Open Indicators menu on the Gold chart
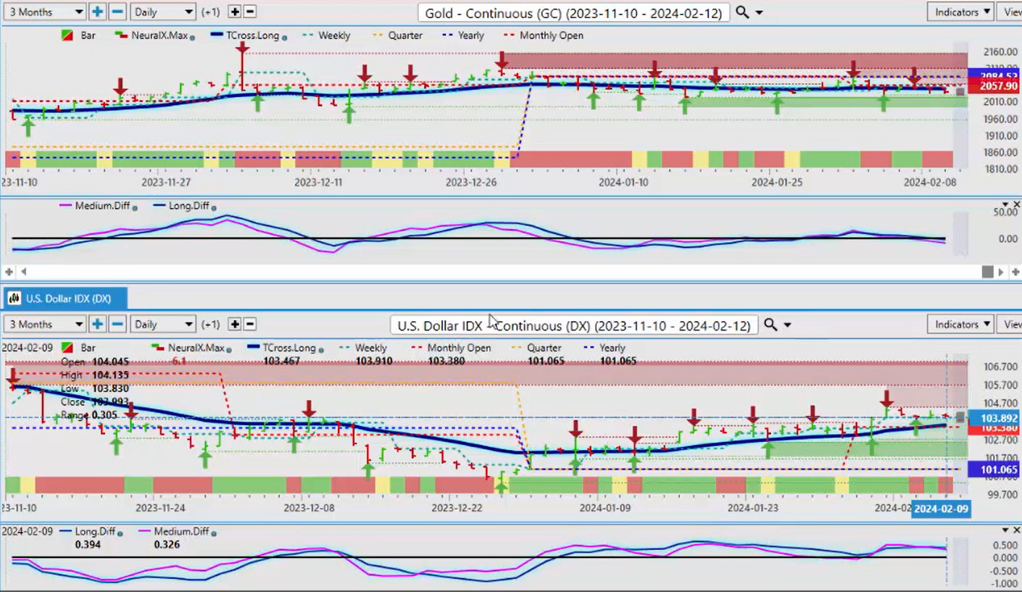This screenshot has width=1022, height=592. (x=960, y=12)
